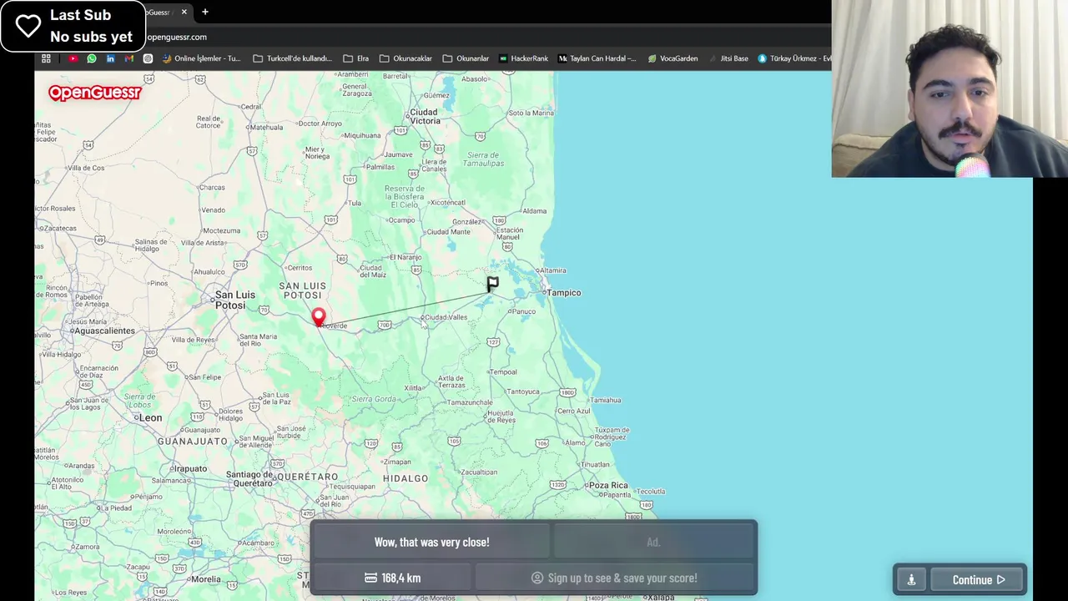The image size is (1068, 601).
Task: Click the Matehuala label on map
Action: [266, 127]
